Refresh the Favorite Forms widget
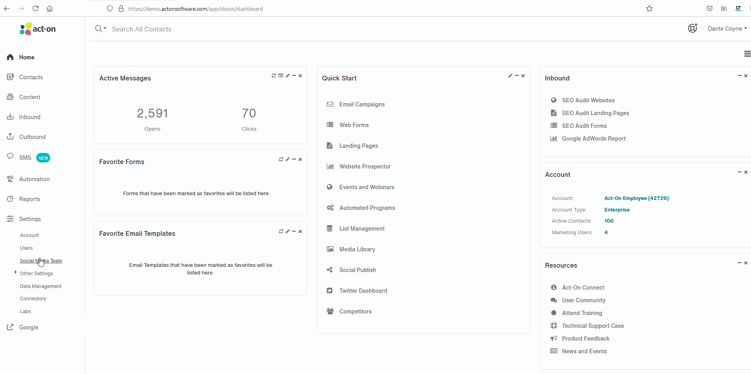 click(281, 159)
